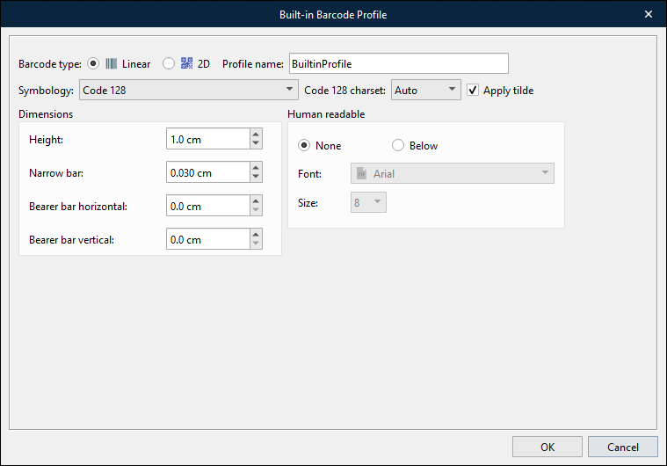667x466 pixels.
Task: Select the Linear barcode type radio button
Action: coord(93,64)
